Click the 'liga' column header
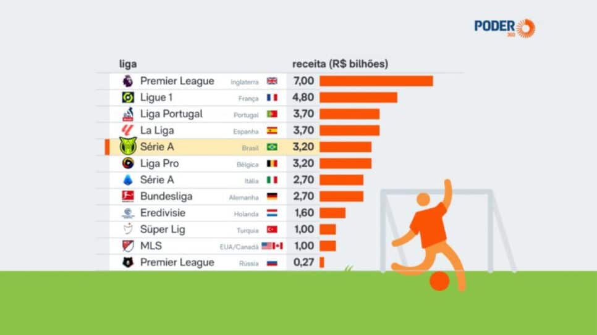Viewport: 597px width, 335px height. click(128, 64)
